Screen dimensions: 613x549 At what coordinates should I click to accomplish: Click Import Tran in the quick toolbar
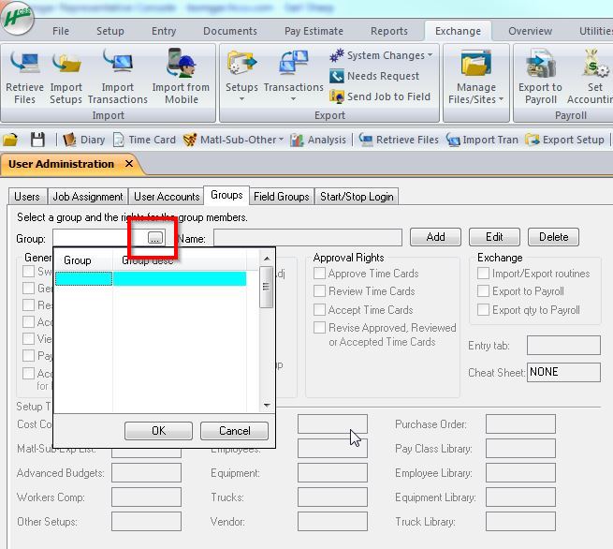482,140
